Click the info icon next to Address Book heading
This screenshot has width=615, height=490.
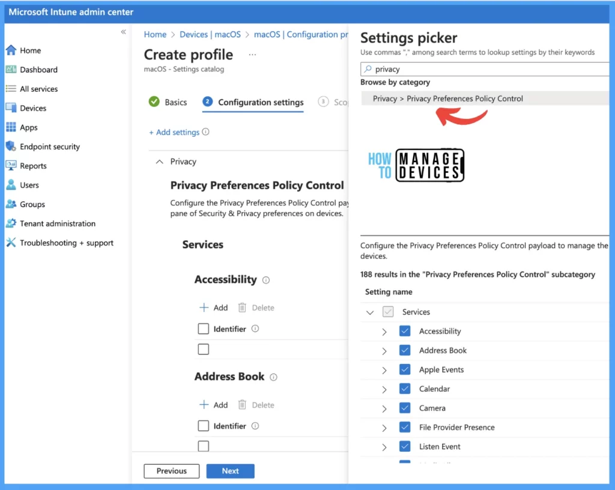point(273,377)
